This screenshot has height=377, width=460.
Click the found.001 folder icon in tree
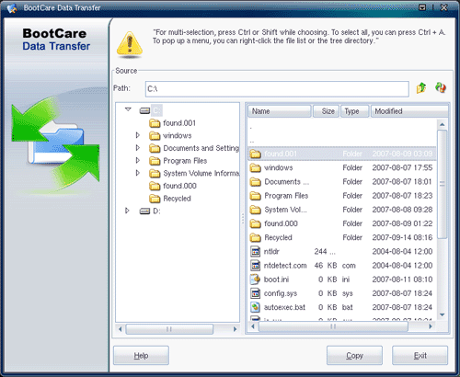tap(155, 123)
